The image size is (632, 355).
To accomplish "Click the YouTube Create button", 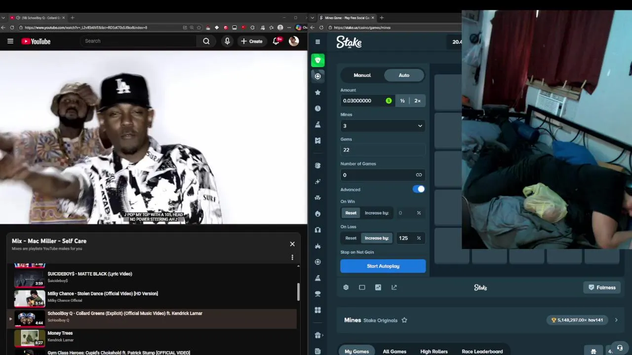I will (x=252, y=41).
